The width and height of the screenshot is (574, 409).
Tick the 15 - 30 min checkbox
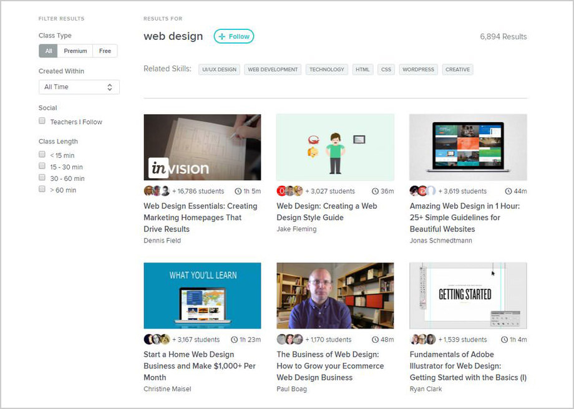[42, 166]
